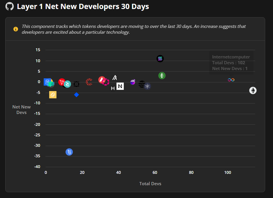The width and height of the screenshot is (273, 198).
Task: Select the red Avalanche marker
Action: tap(102, 80)
